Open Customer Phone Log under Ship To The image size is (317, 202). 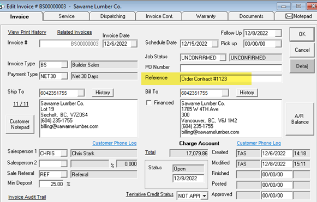pyautogui.click(x=115, y=143)
